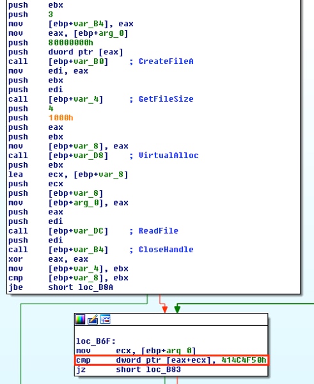Click the loc_B8A jump target
This screenshot has width=314, height=384.
coord(96,287)
